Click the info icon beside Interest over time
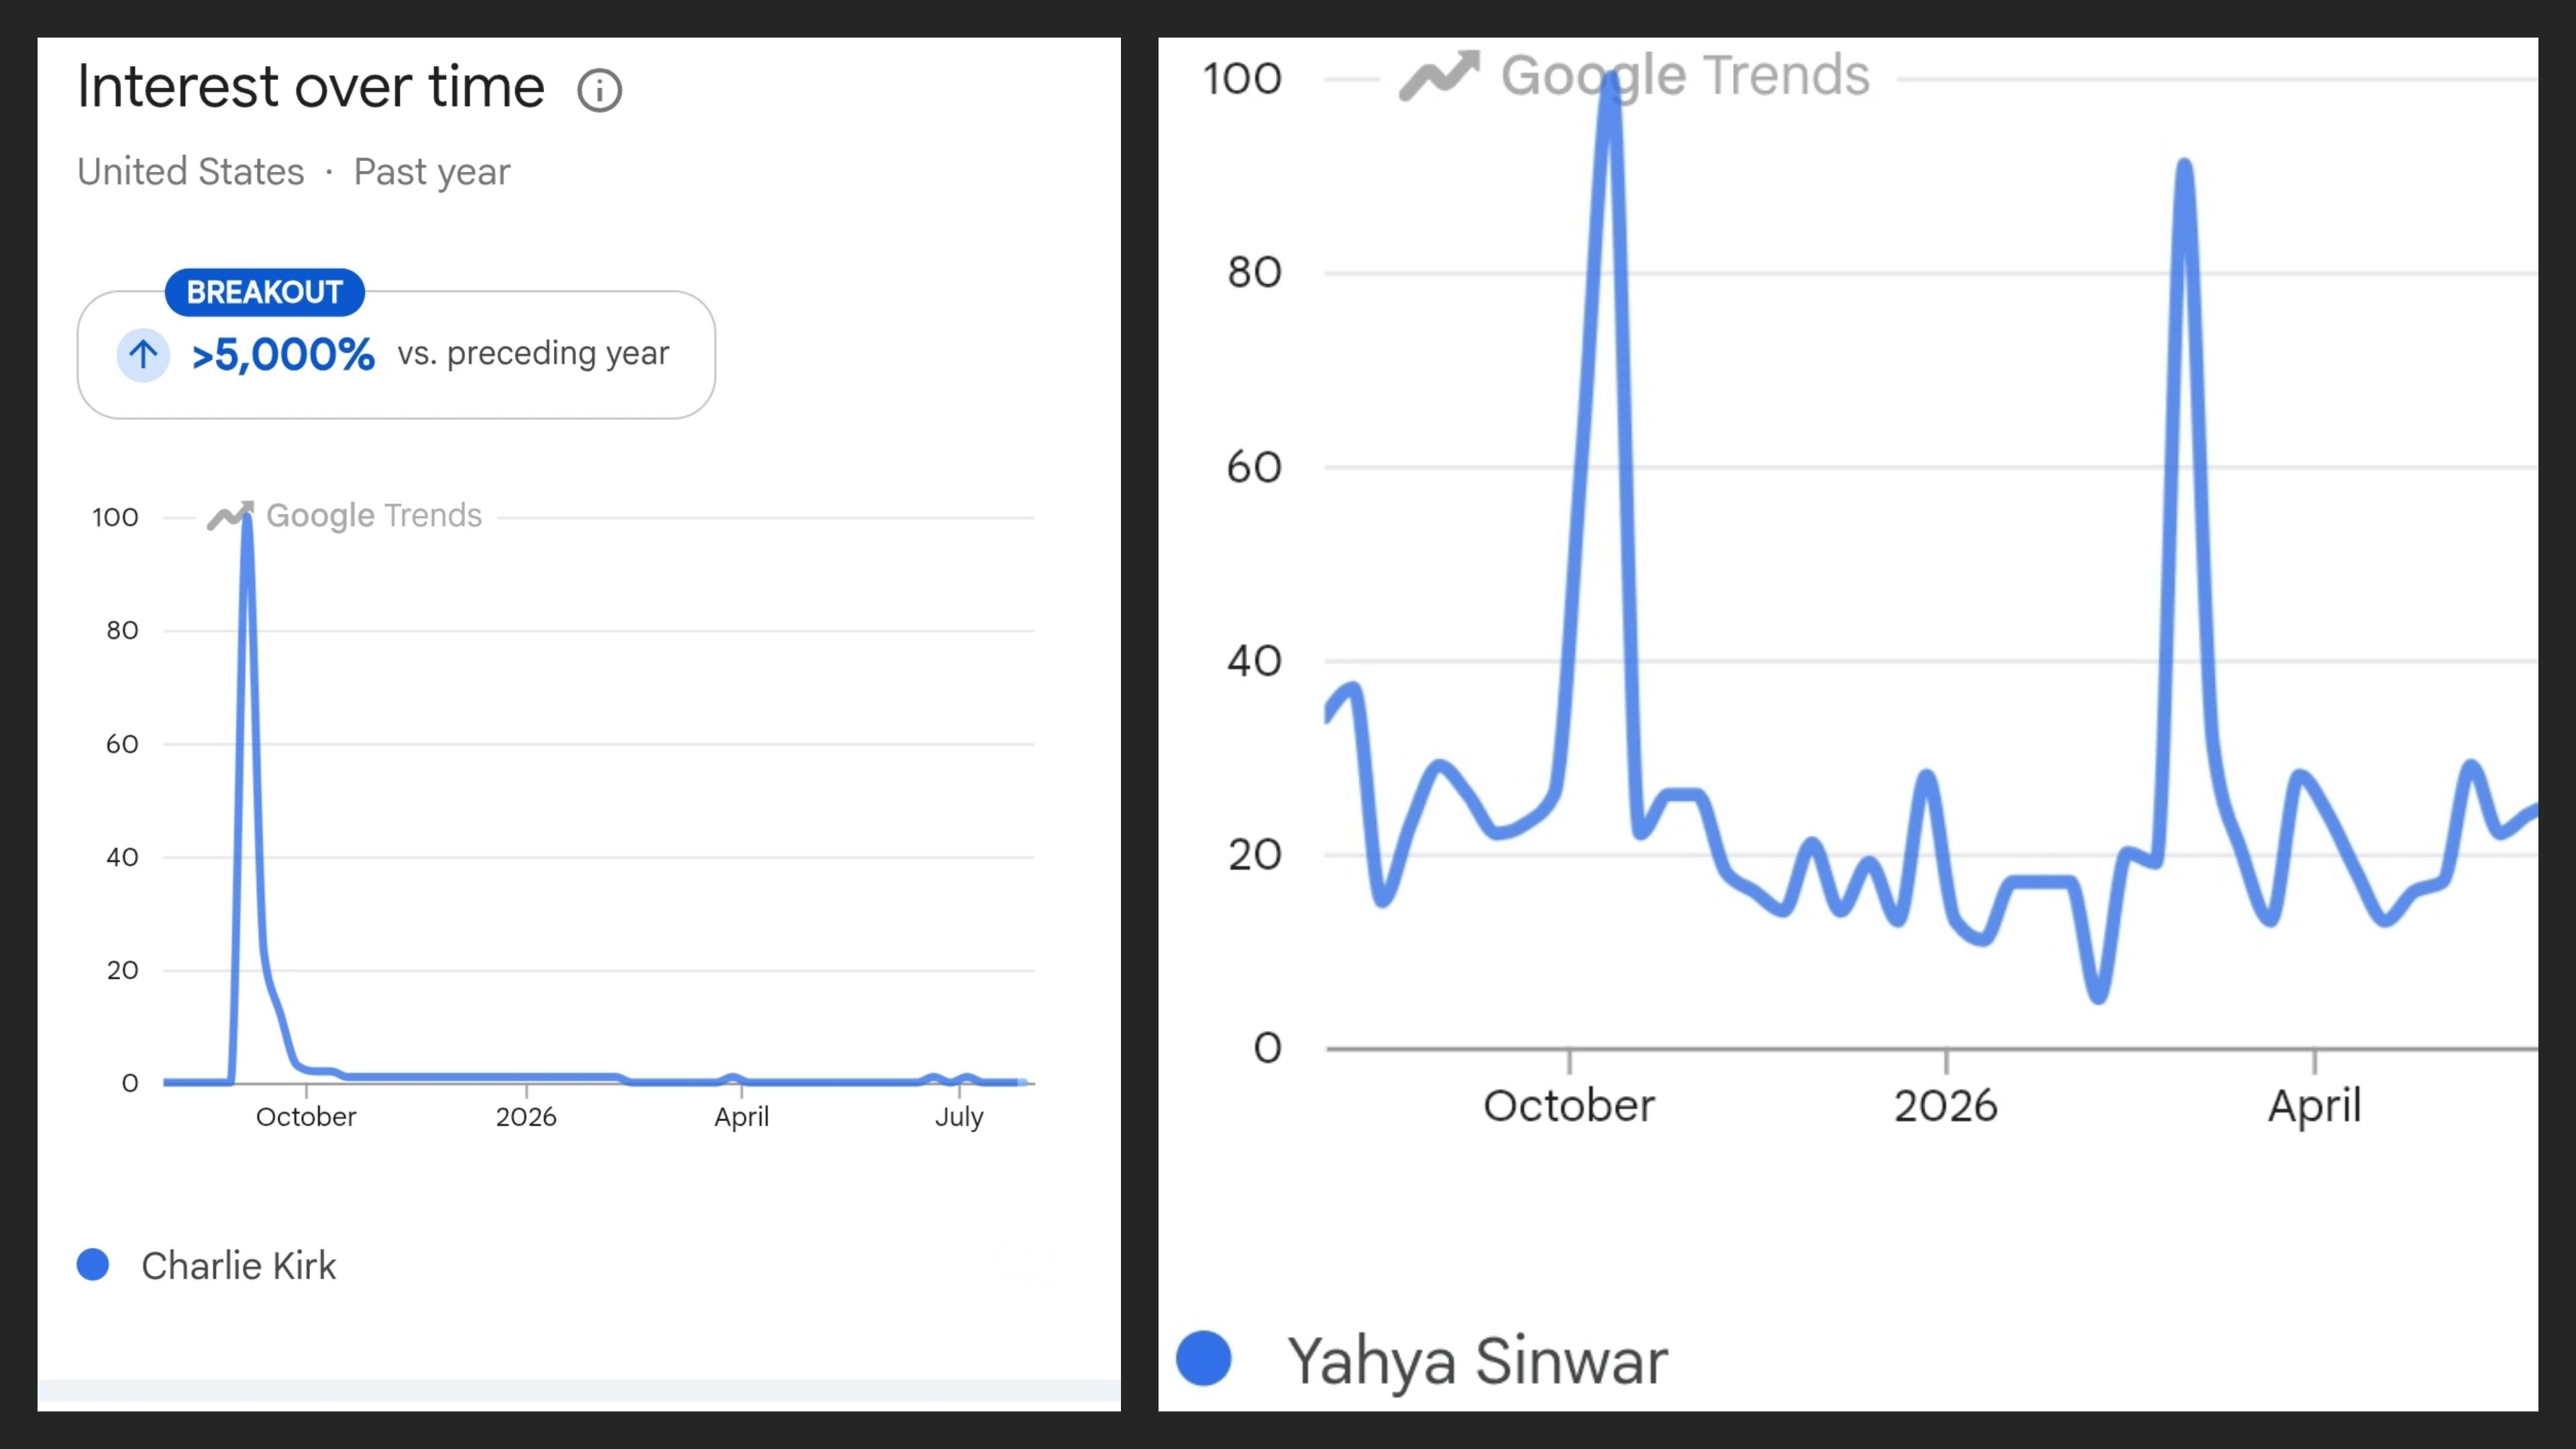2576x1449 pixels. point(599,91)
